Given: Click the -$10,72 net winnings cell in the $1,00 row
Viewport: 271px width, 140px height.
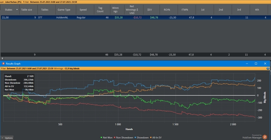Looking at the screenshot, I should click(x=137, y=17).
